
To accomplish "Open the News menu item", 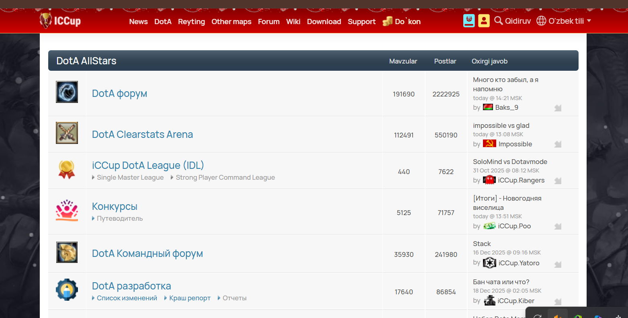I will [139, 22].
